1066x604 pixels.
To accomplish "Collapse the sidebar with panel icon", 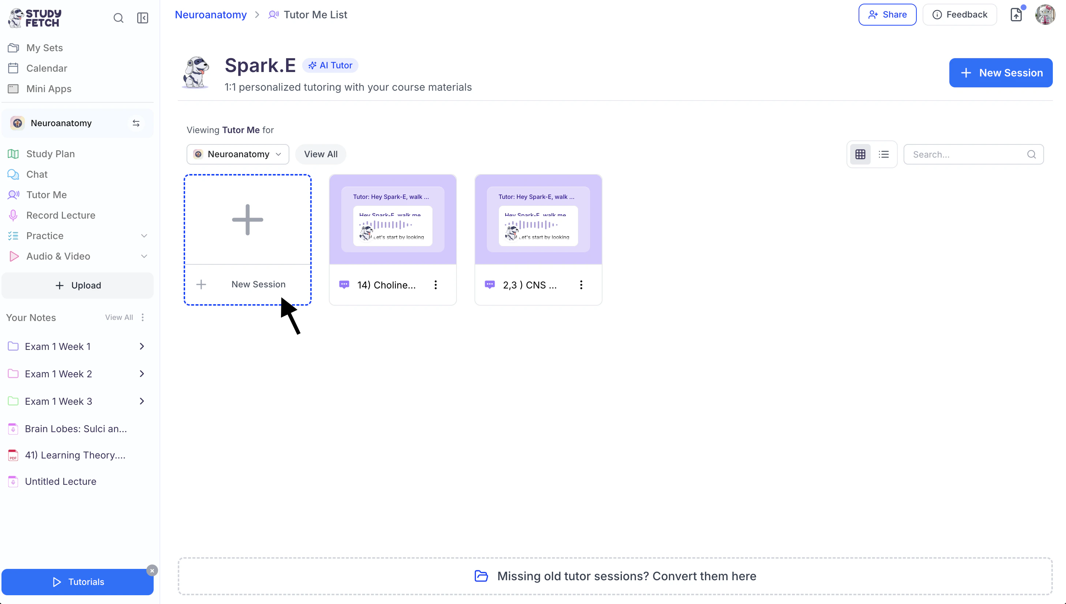I will coord(142,18).
